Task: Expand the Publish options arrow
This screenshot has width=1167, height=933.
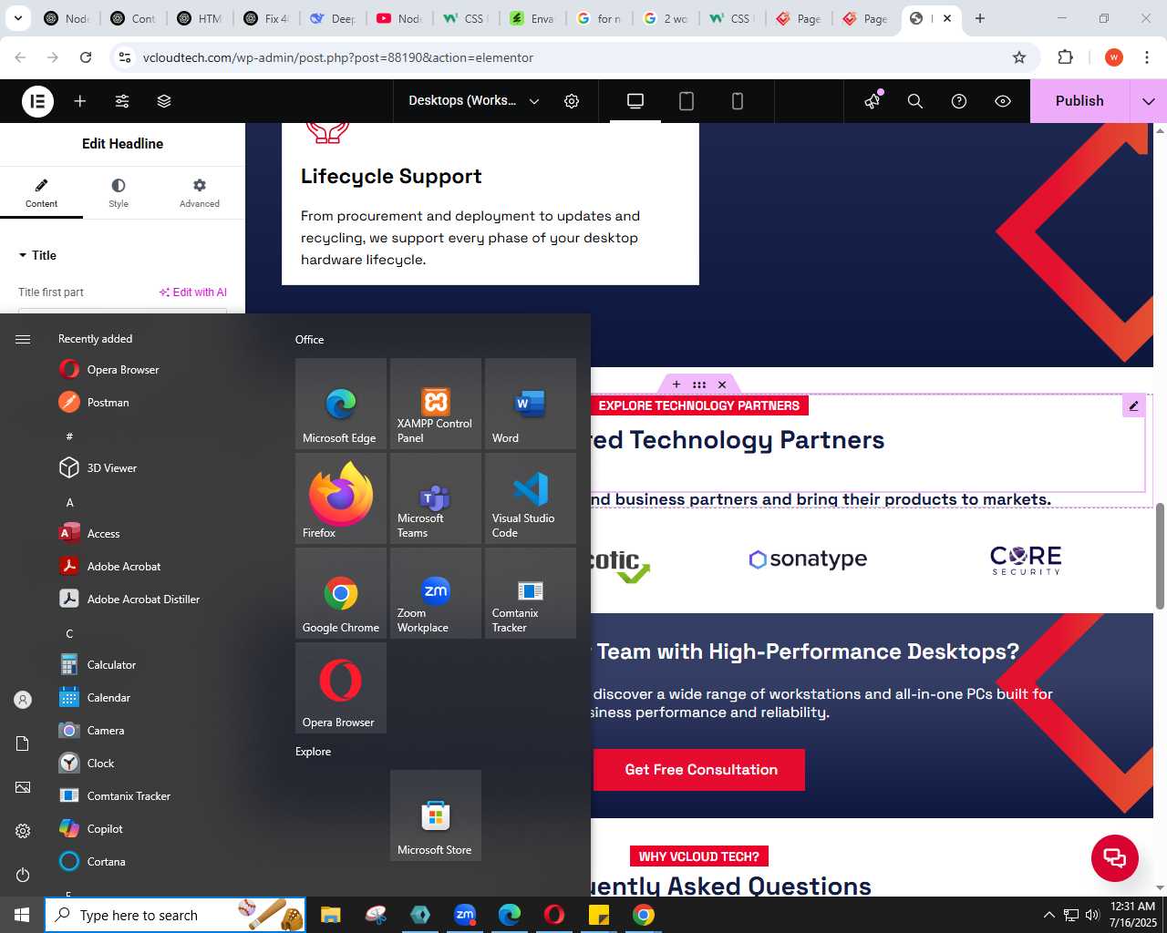Action: point(1149,101)
